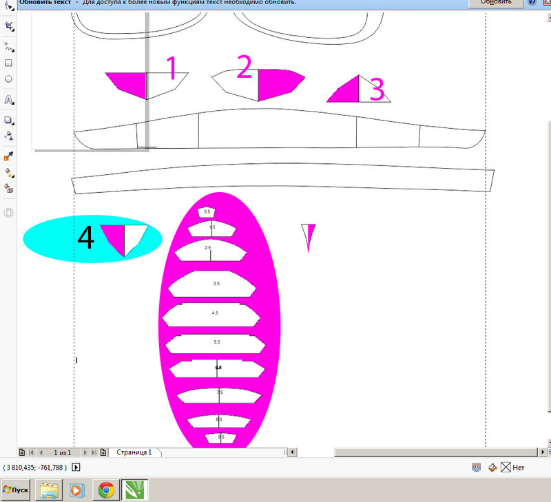Open Windows Explorer from taskbar

[49, 490]
